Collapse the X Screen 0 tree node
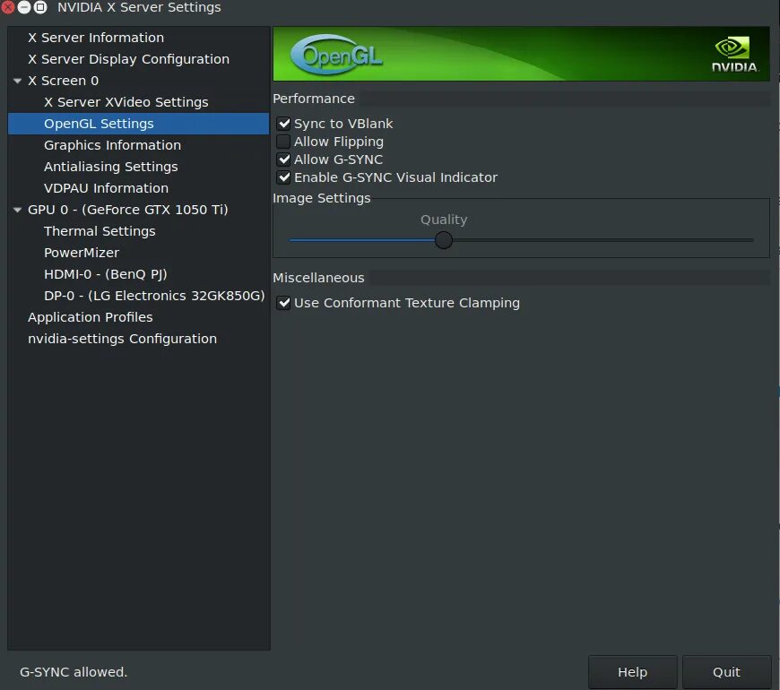Screen dimensions: 780x690 click(17, 81)
